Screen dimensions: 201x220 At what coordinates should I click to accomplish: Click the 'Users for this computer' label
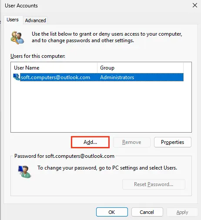pos(38,56)
